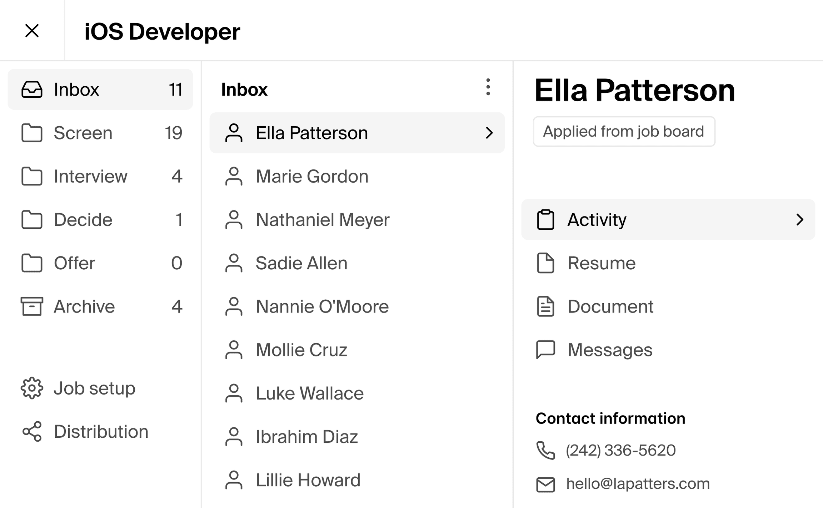This screenshot has width=823, height=508.
Task: Click the Distribution share icon
Action: point(32,432)
